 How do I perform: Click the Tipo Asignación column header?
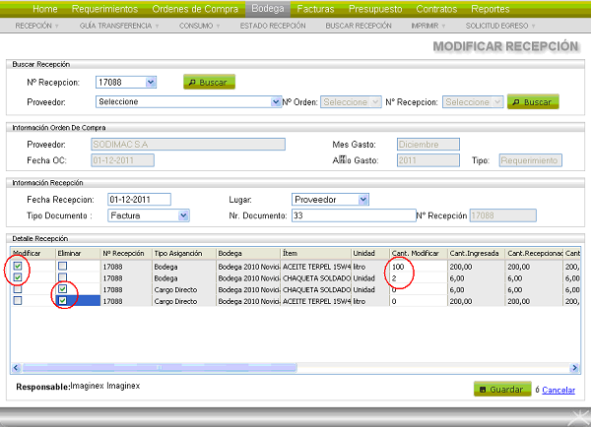click(x=184, y=254)
